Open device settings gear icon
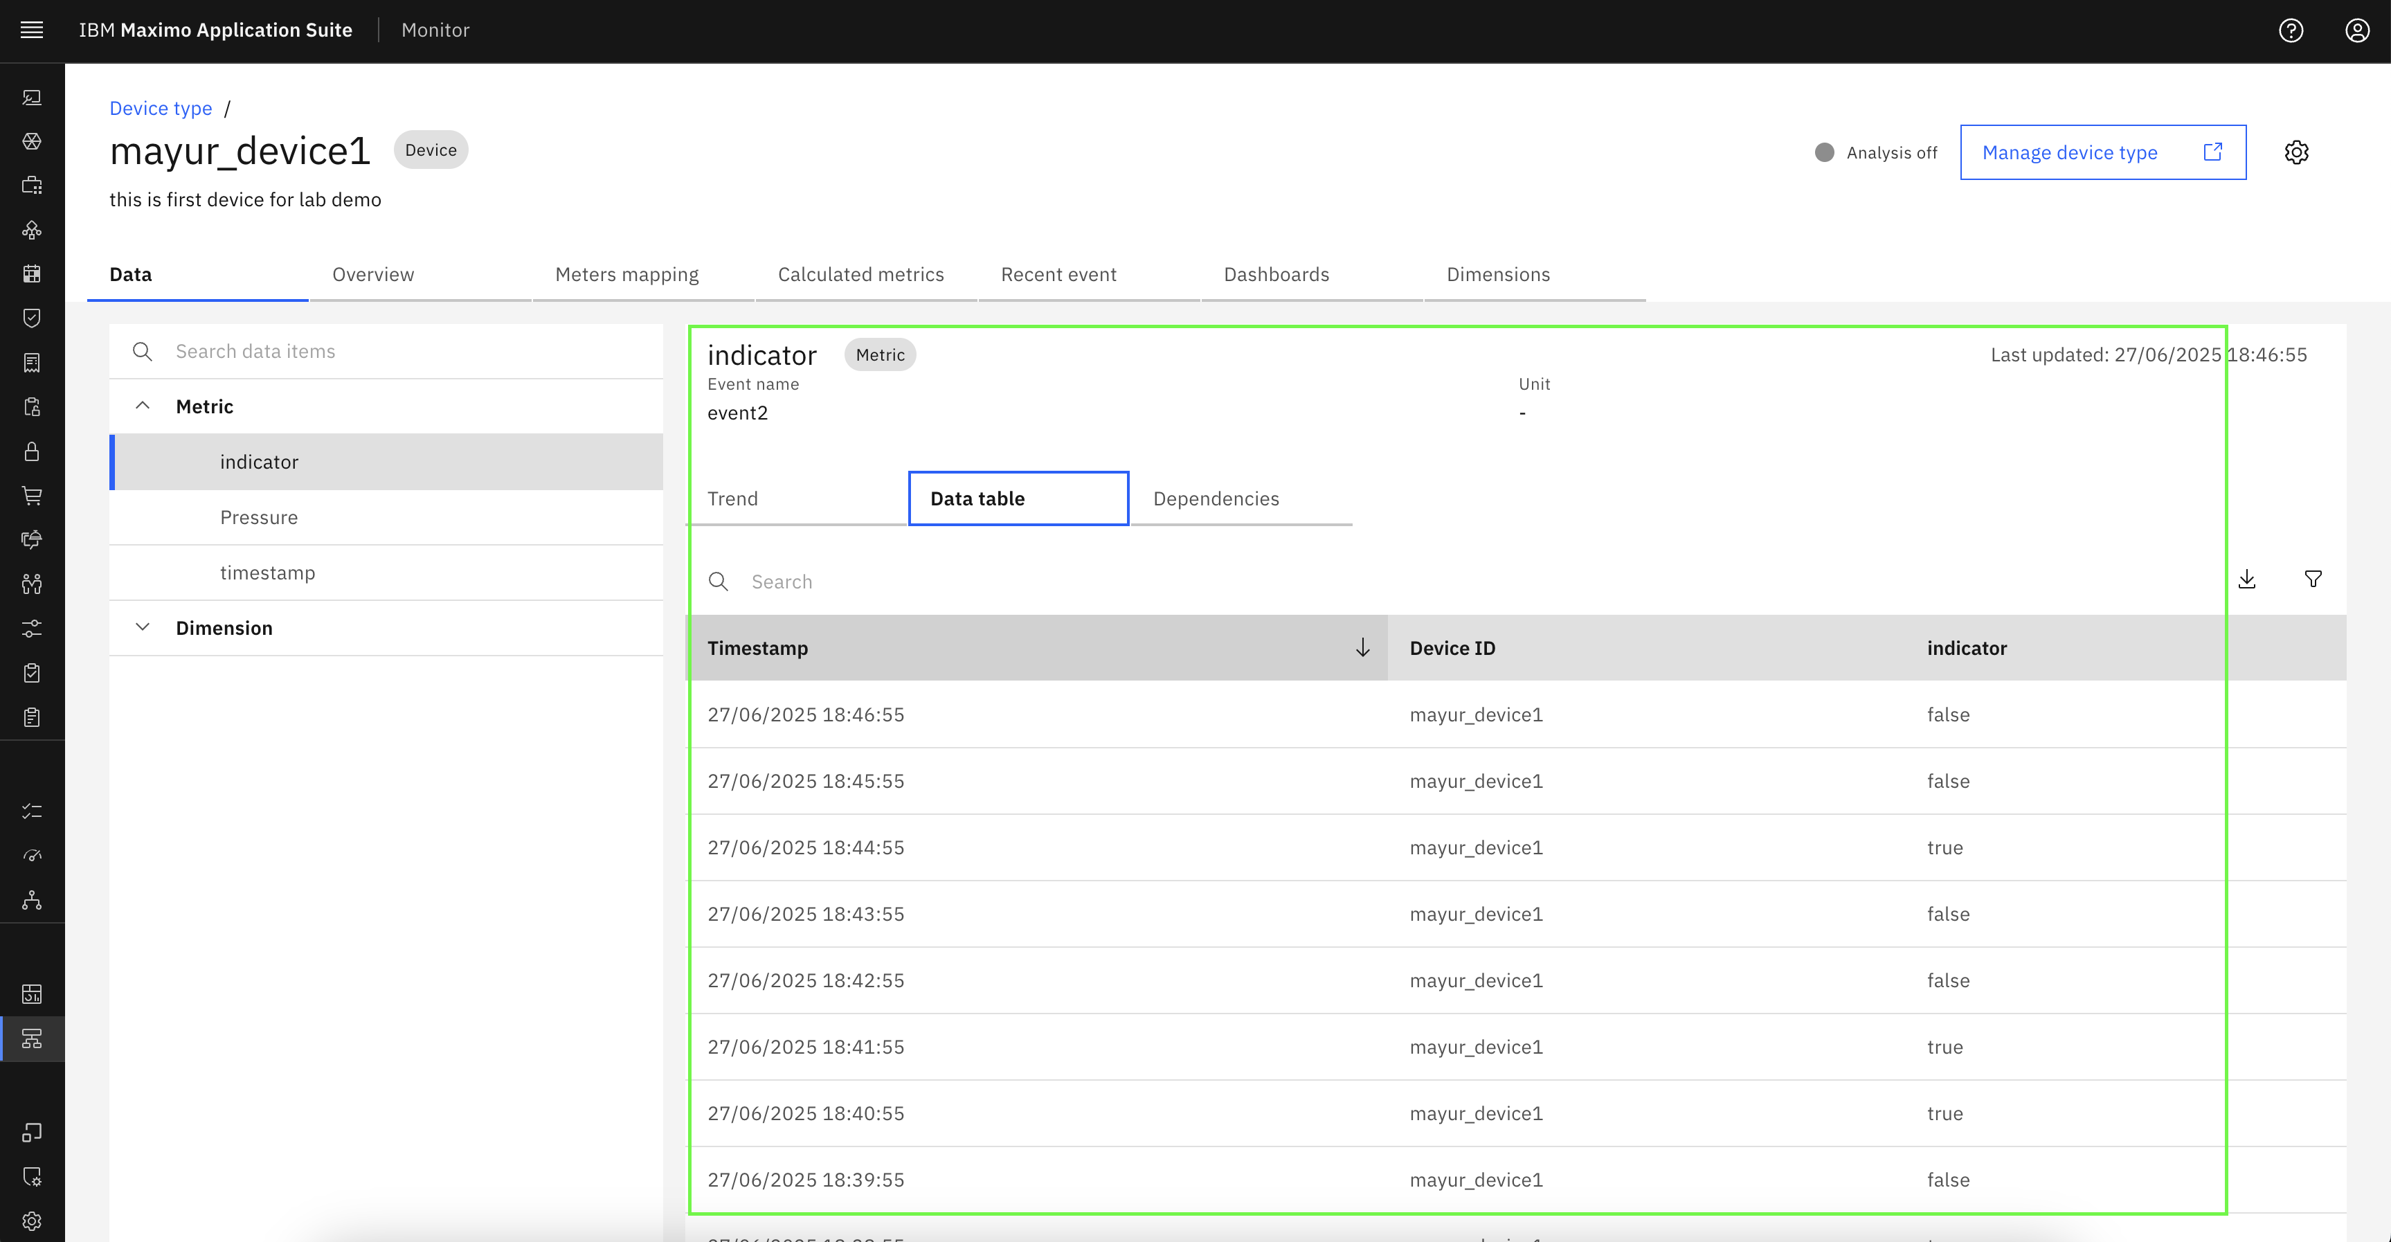 pyautogui.click(x=2296, y=152)
